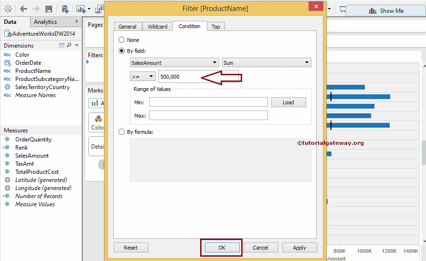Viewport: 426px width, 261px height.
Task: Click the Color marks card icon
Action: click(99, 119)
